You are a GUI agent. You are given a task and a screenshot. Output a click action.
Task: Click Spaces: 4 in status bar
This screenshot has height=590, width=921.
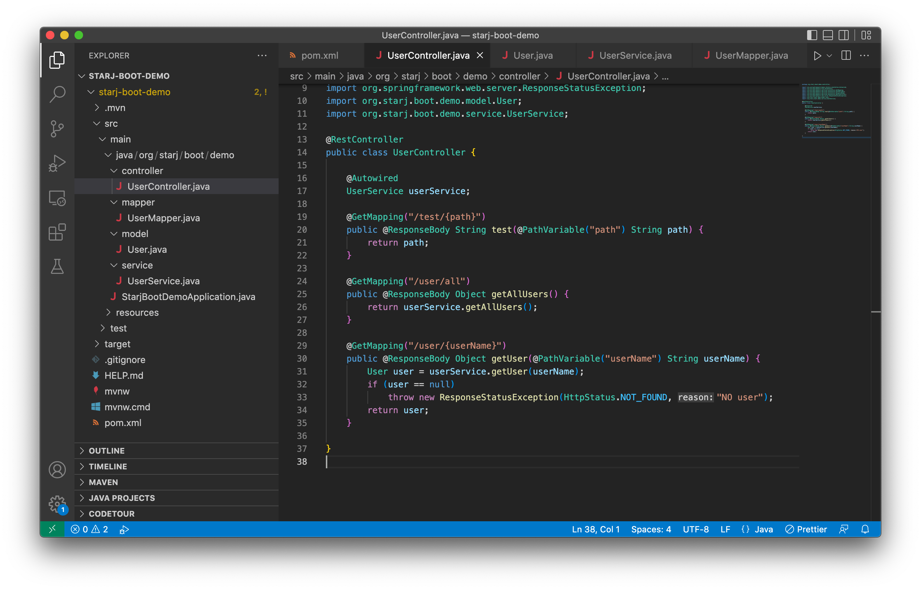pos(651,529)
